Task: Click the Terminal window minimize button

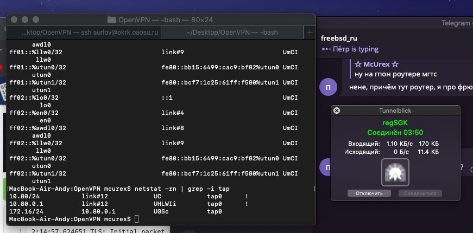Action: pos(25,20)
